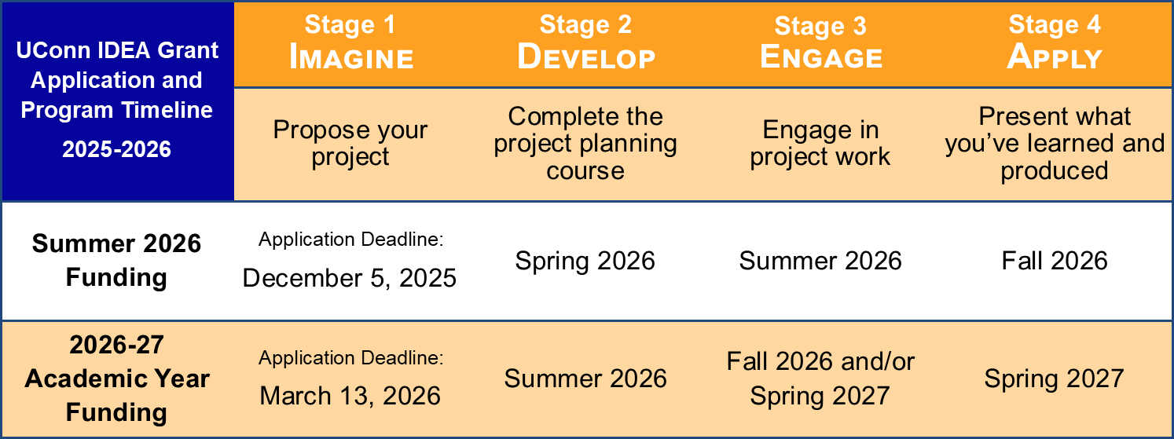Viewport: 1174px width, 439px height.
Task: Select 'Present what you've learned and produced'
Action: [1055, 143]
